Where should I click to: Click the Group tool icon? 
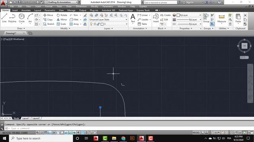pyautogui.click(x=206, y=18)
